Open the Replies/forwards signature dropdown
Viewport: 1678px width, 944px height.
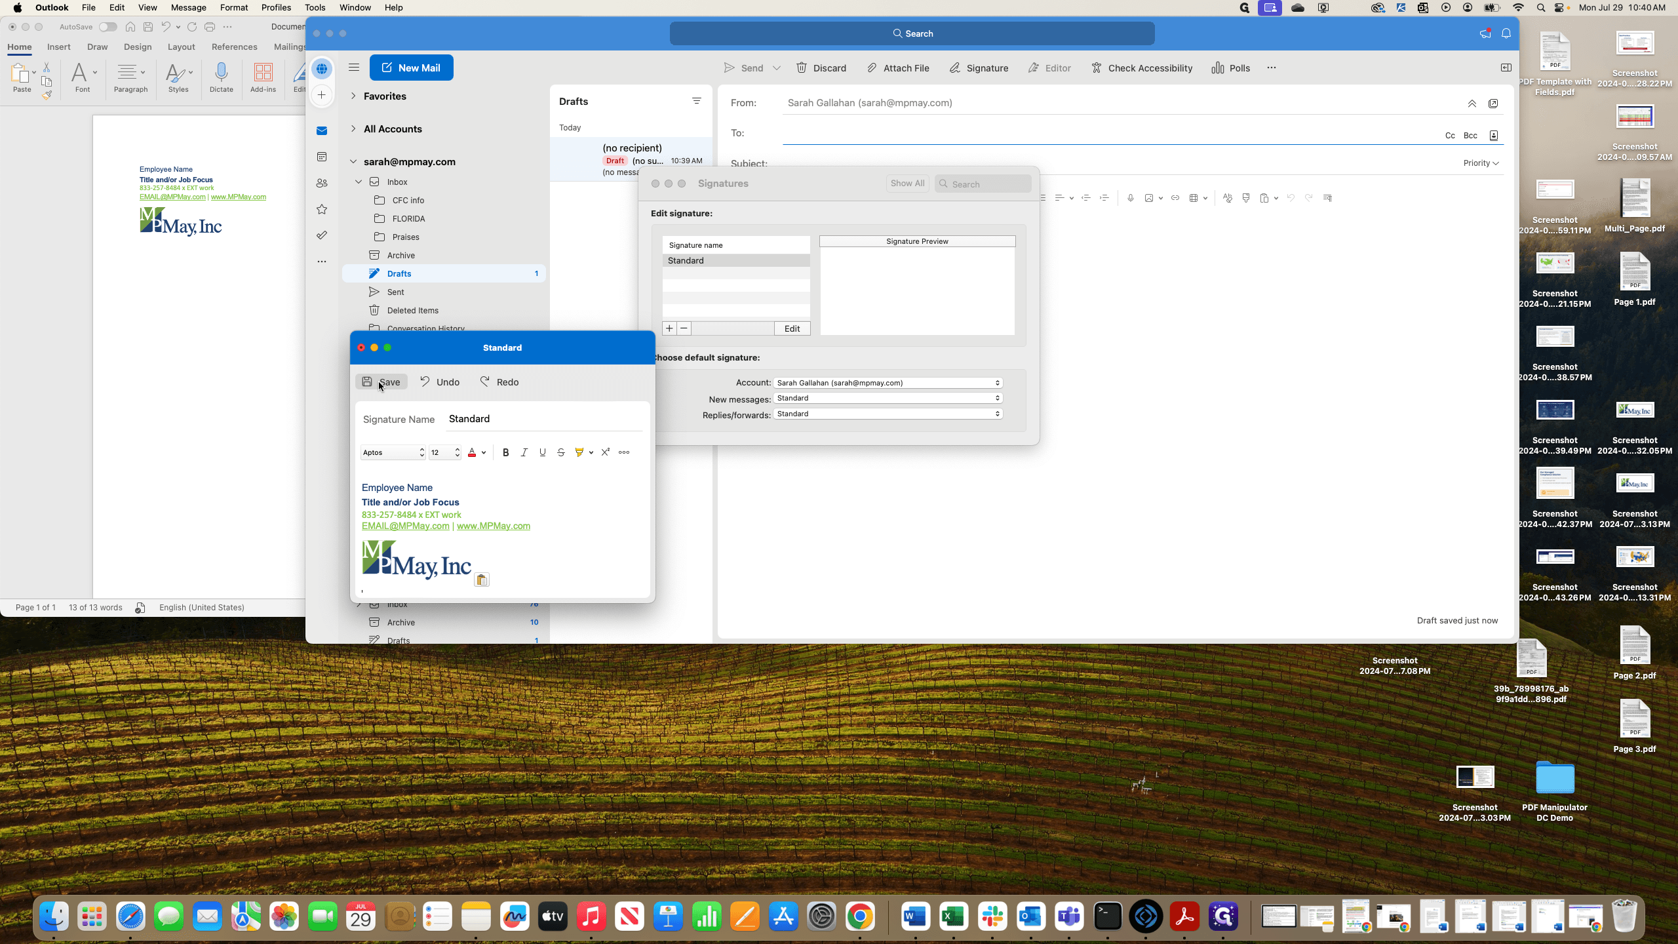point(888,414)
